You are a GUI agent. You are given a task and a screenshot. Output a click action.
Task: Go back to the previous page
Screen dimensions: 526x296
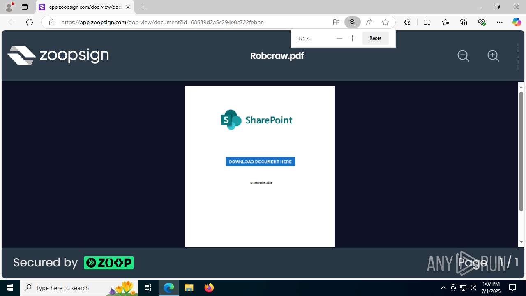point(12,22)
